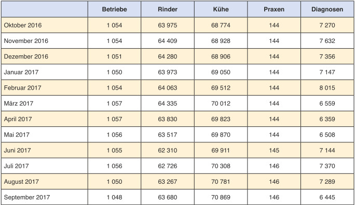
Task: Select the September 2017 row label
Action: tap(27, 197)
